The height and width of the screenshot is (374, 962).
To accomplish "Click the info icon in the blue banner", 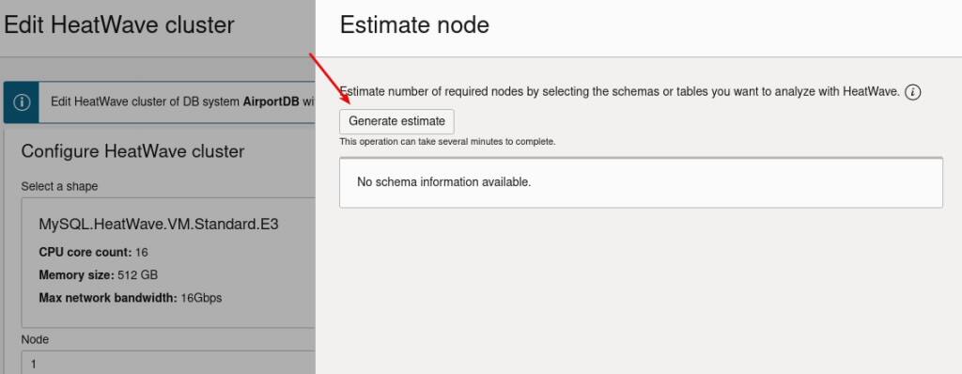I will point(22,101).
